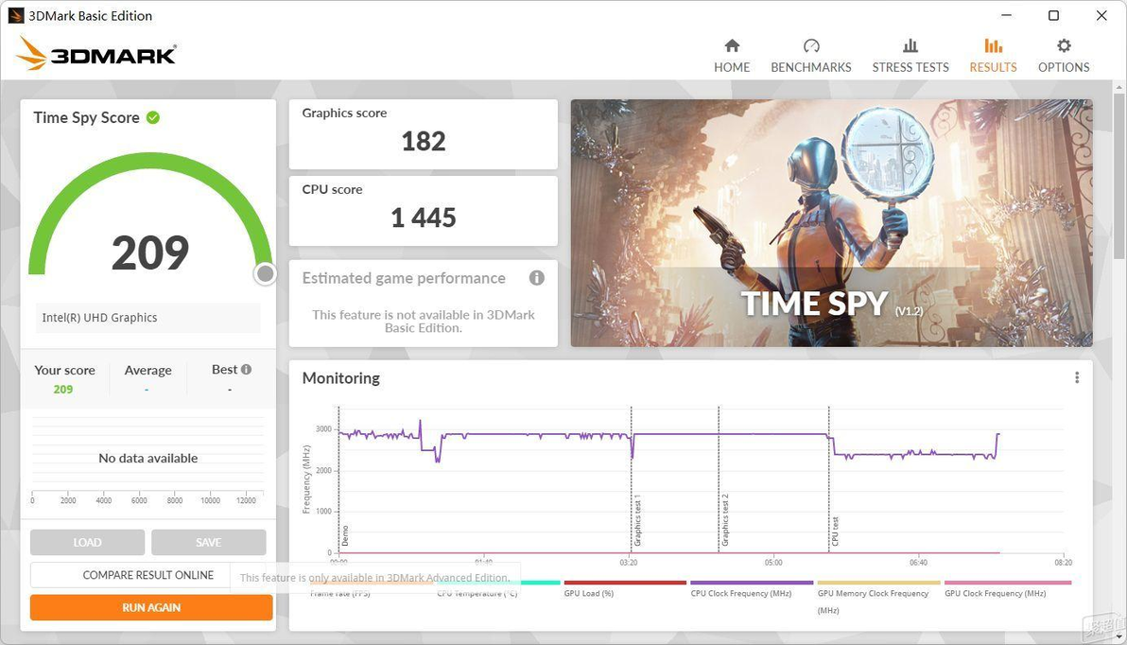Select the Results tab
Image resolution: width=1127 pixels, height=645 pixels.
tap(993, 56)
